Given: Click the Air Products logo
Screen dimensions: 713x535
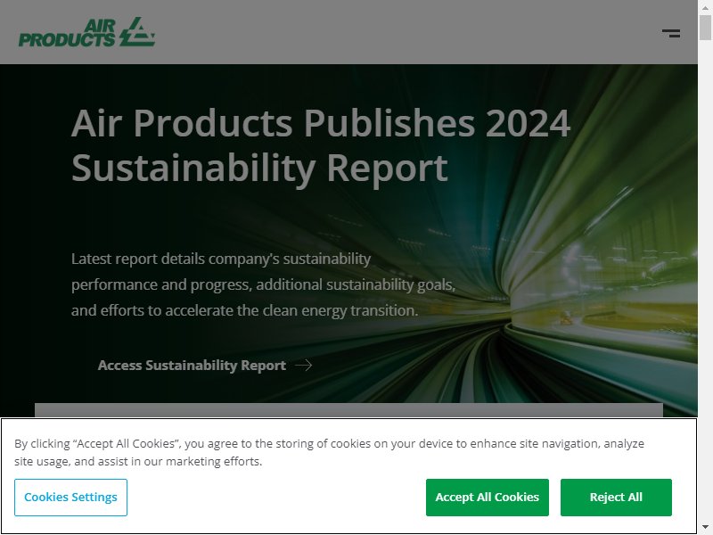Looking at the screenshot, I should pos(86,32).
